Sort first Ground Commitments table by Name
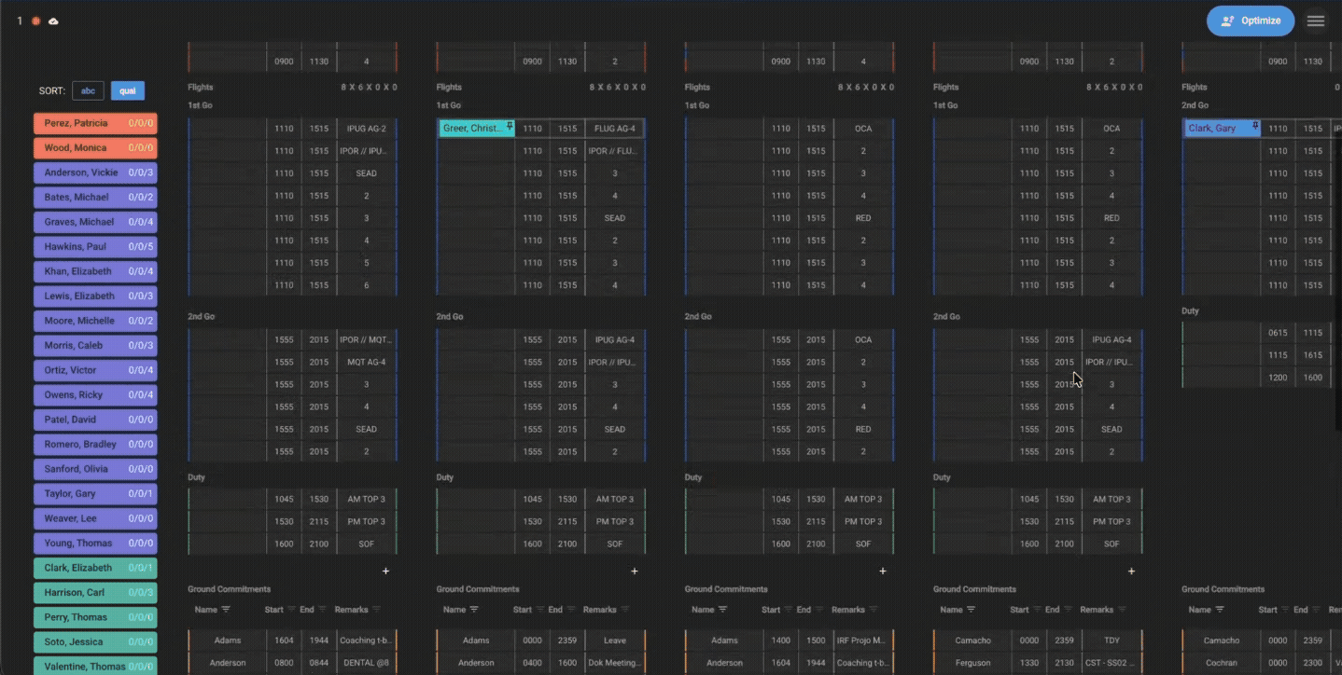Screen dimensions: 1342x675 (x=205, y=610)
